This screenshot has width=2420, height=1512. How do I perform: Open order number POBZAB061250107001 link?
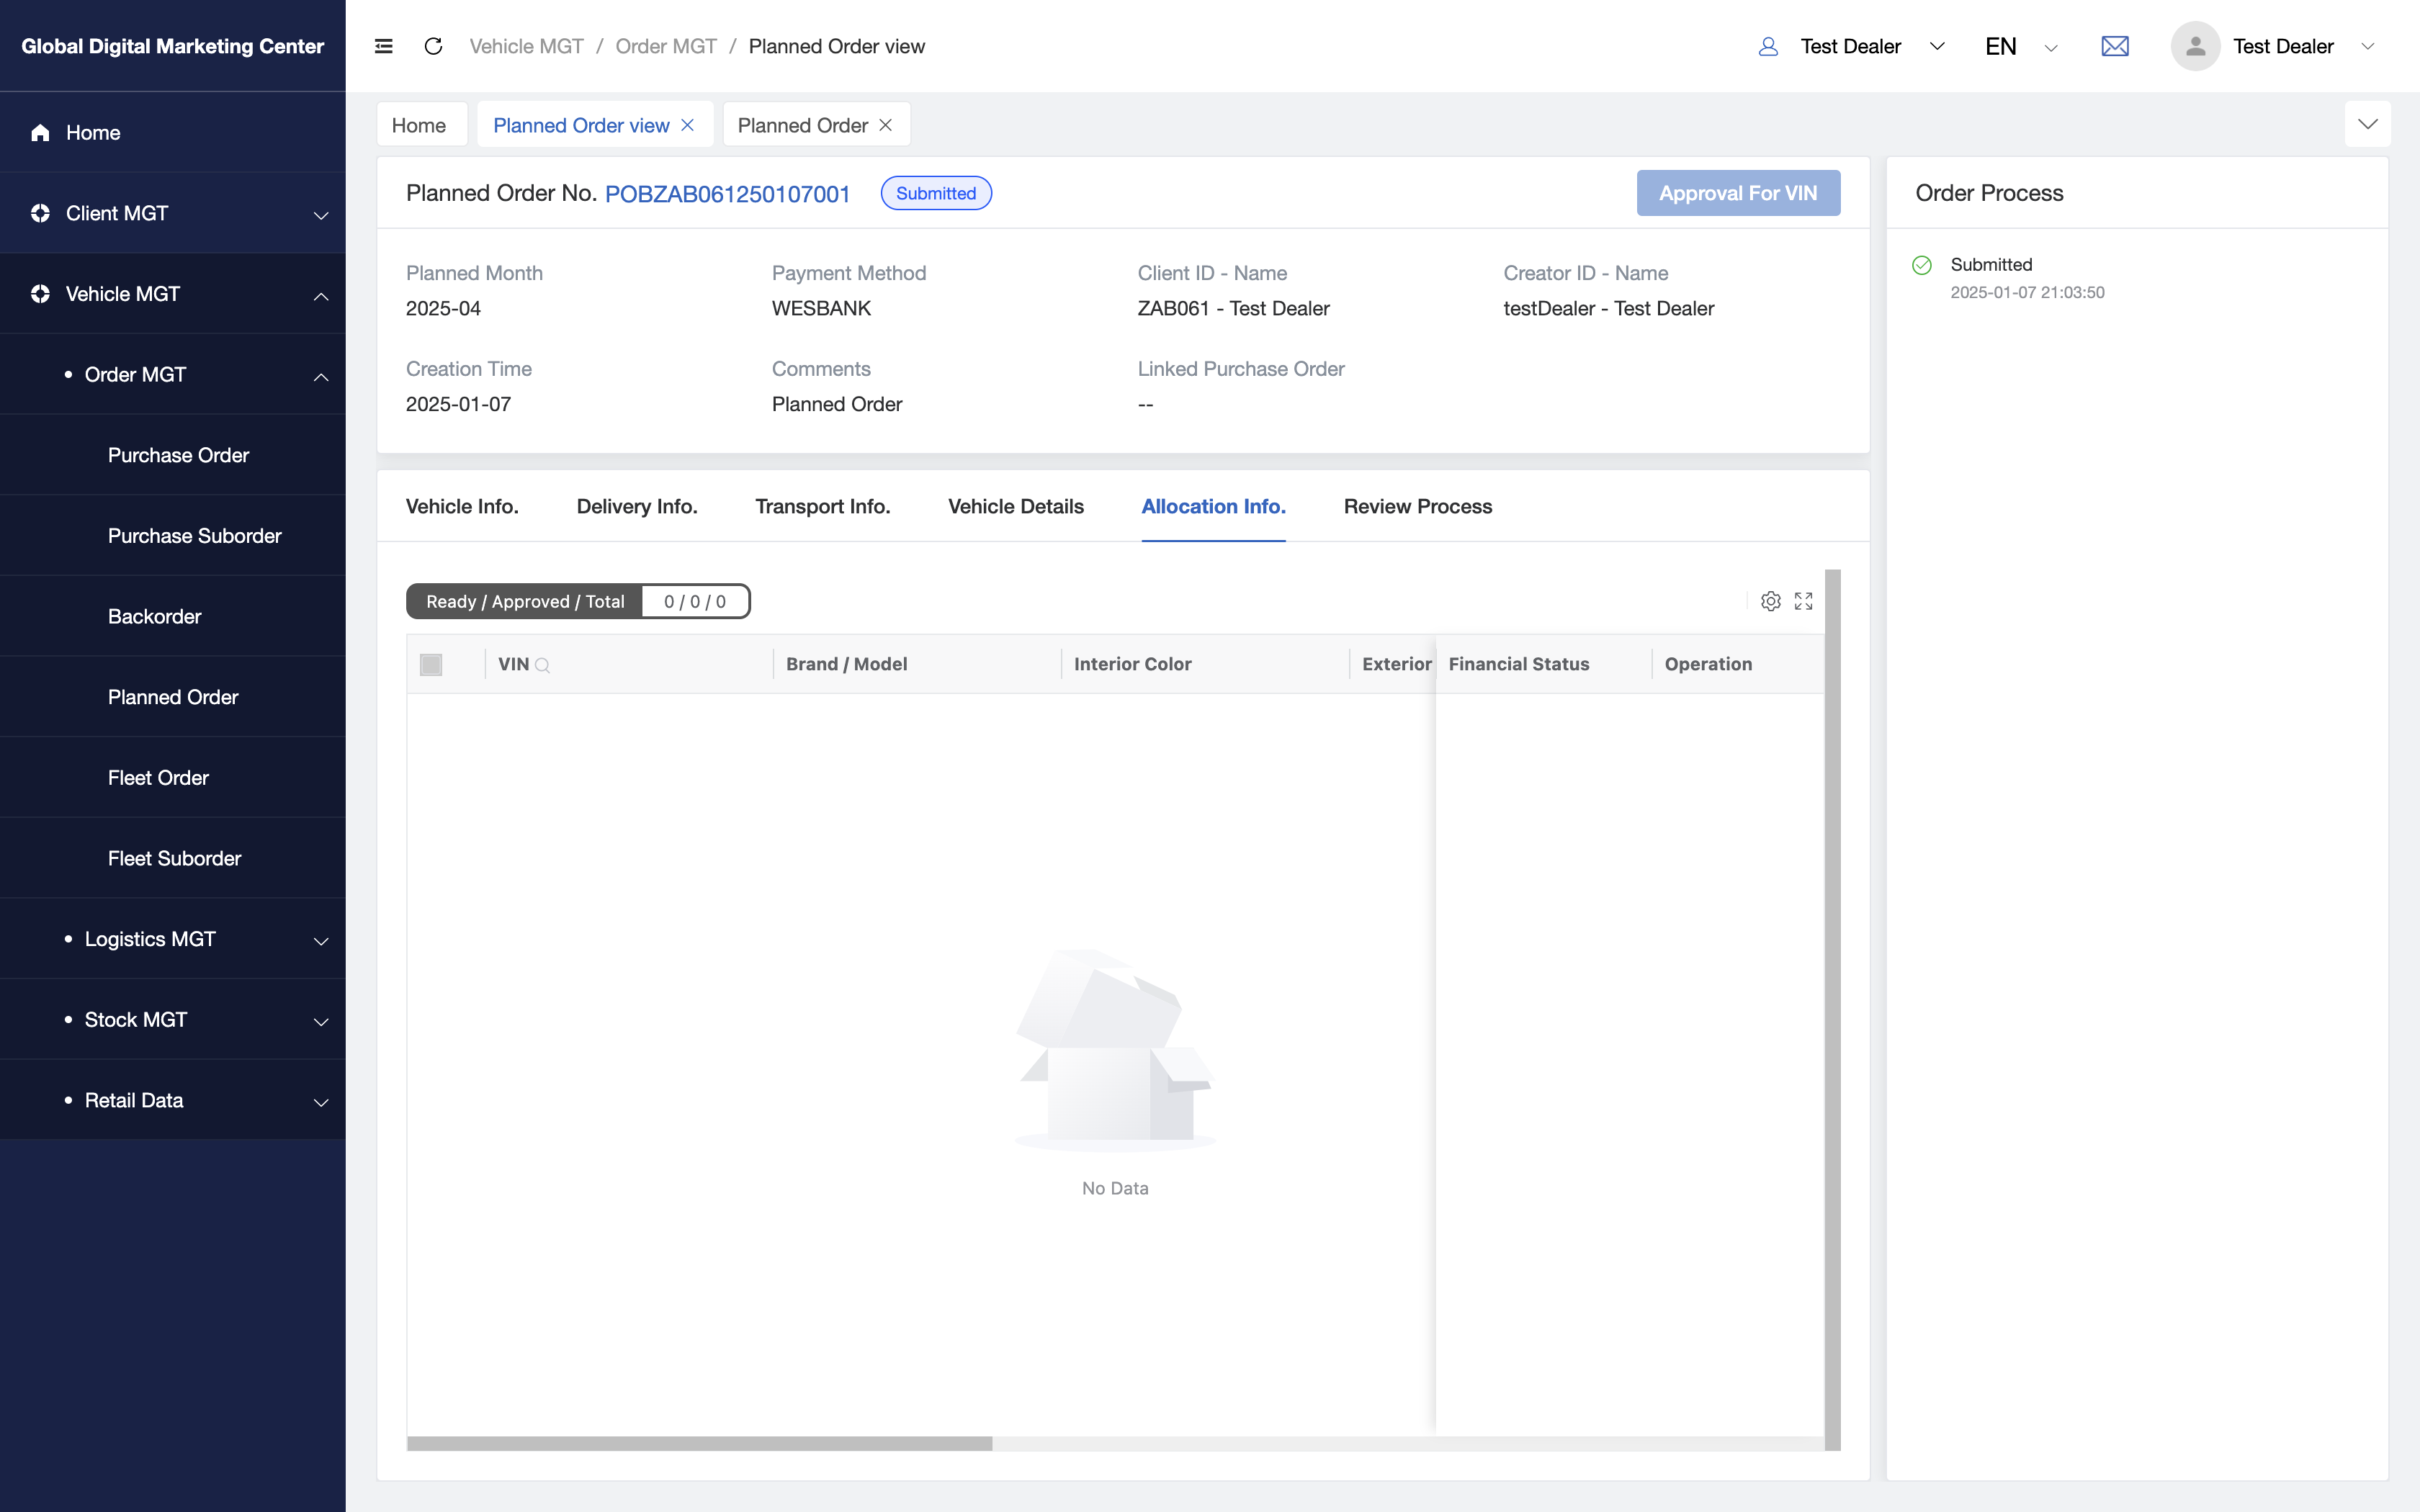pos(727,194)
